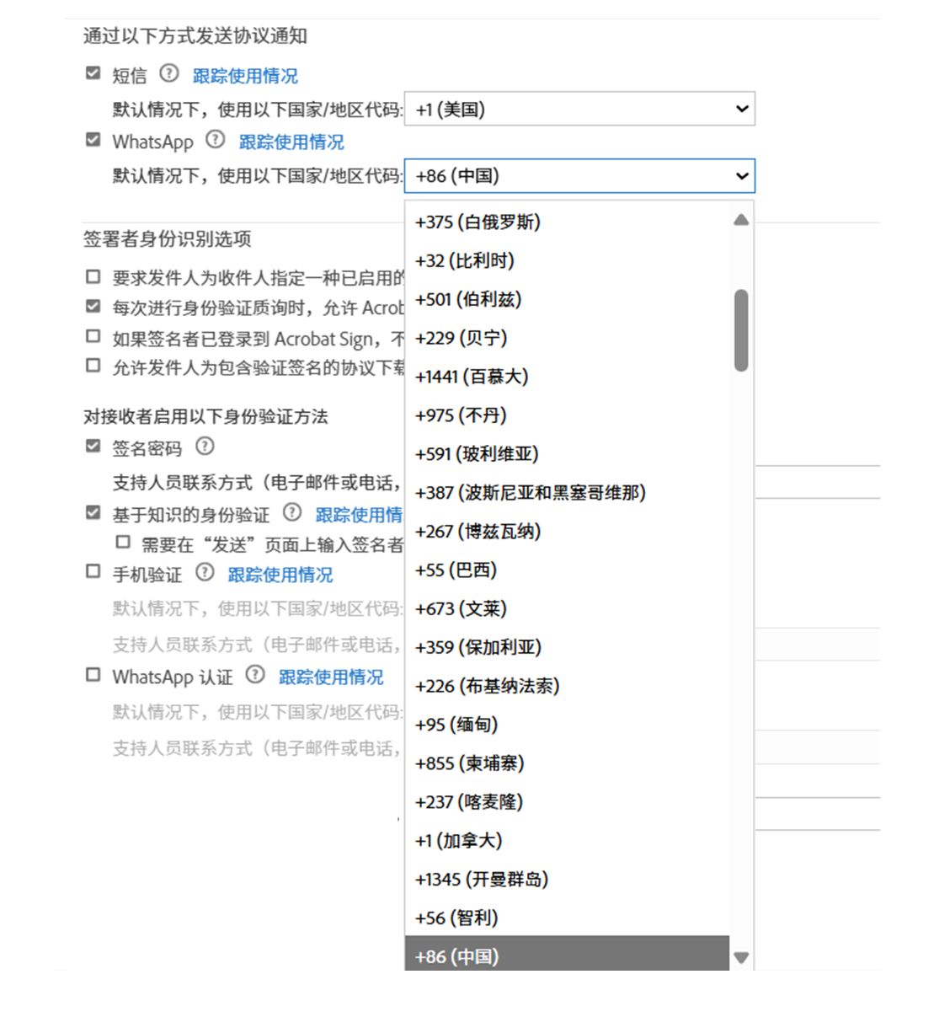939x1017 pixels.
Task: Select +56 (智利) option
Action: pos(567,918)
